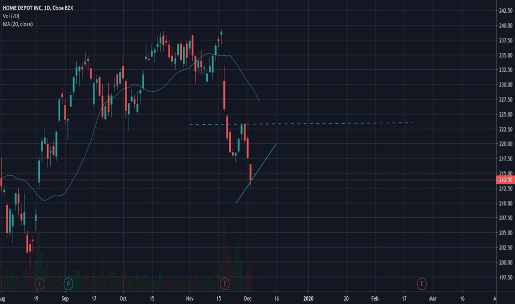Click the 197.50 price axis label
The image size is (515, 304).
tap(506, 277)
